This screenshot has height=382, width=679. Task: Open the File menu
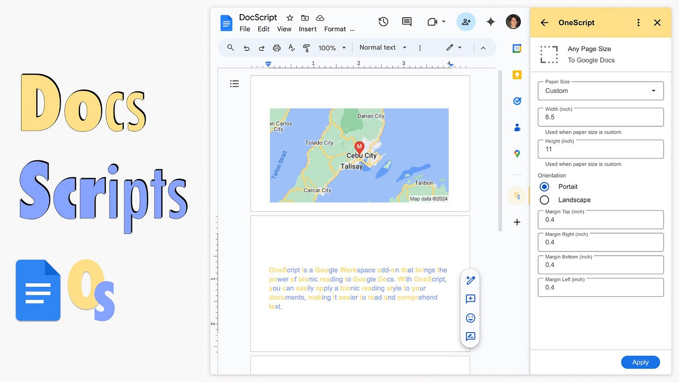click(245, 29)
